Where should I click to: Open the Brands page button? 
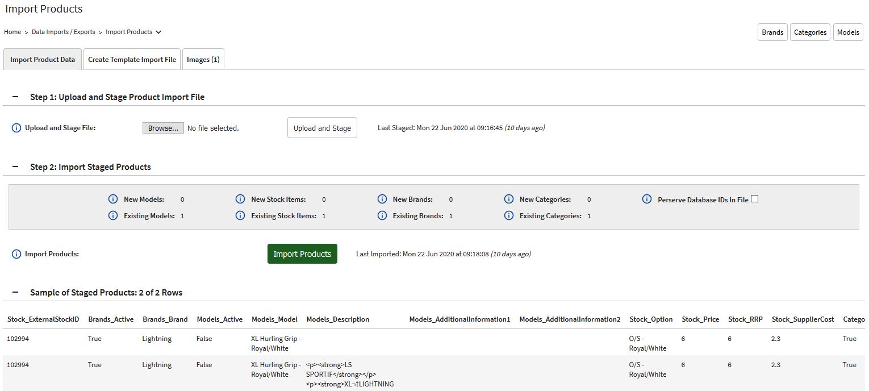pos(772,32)
